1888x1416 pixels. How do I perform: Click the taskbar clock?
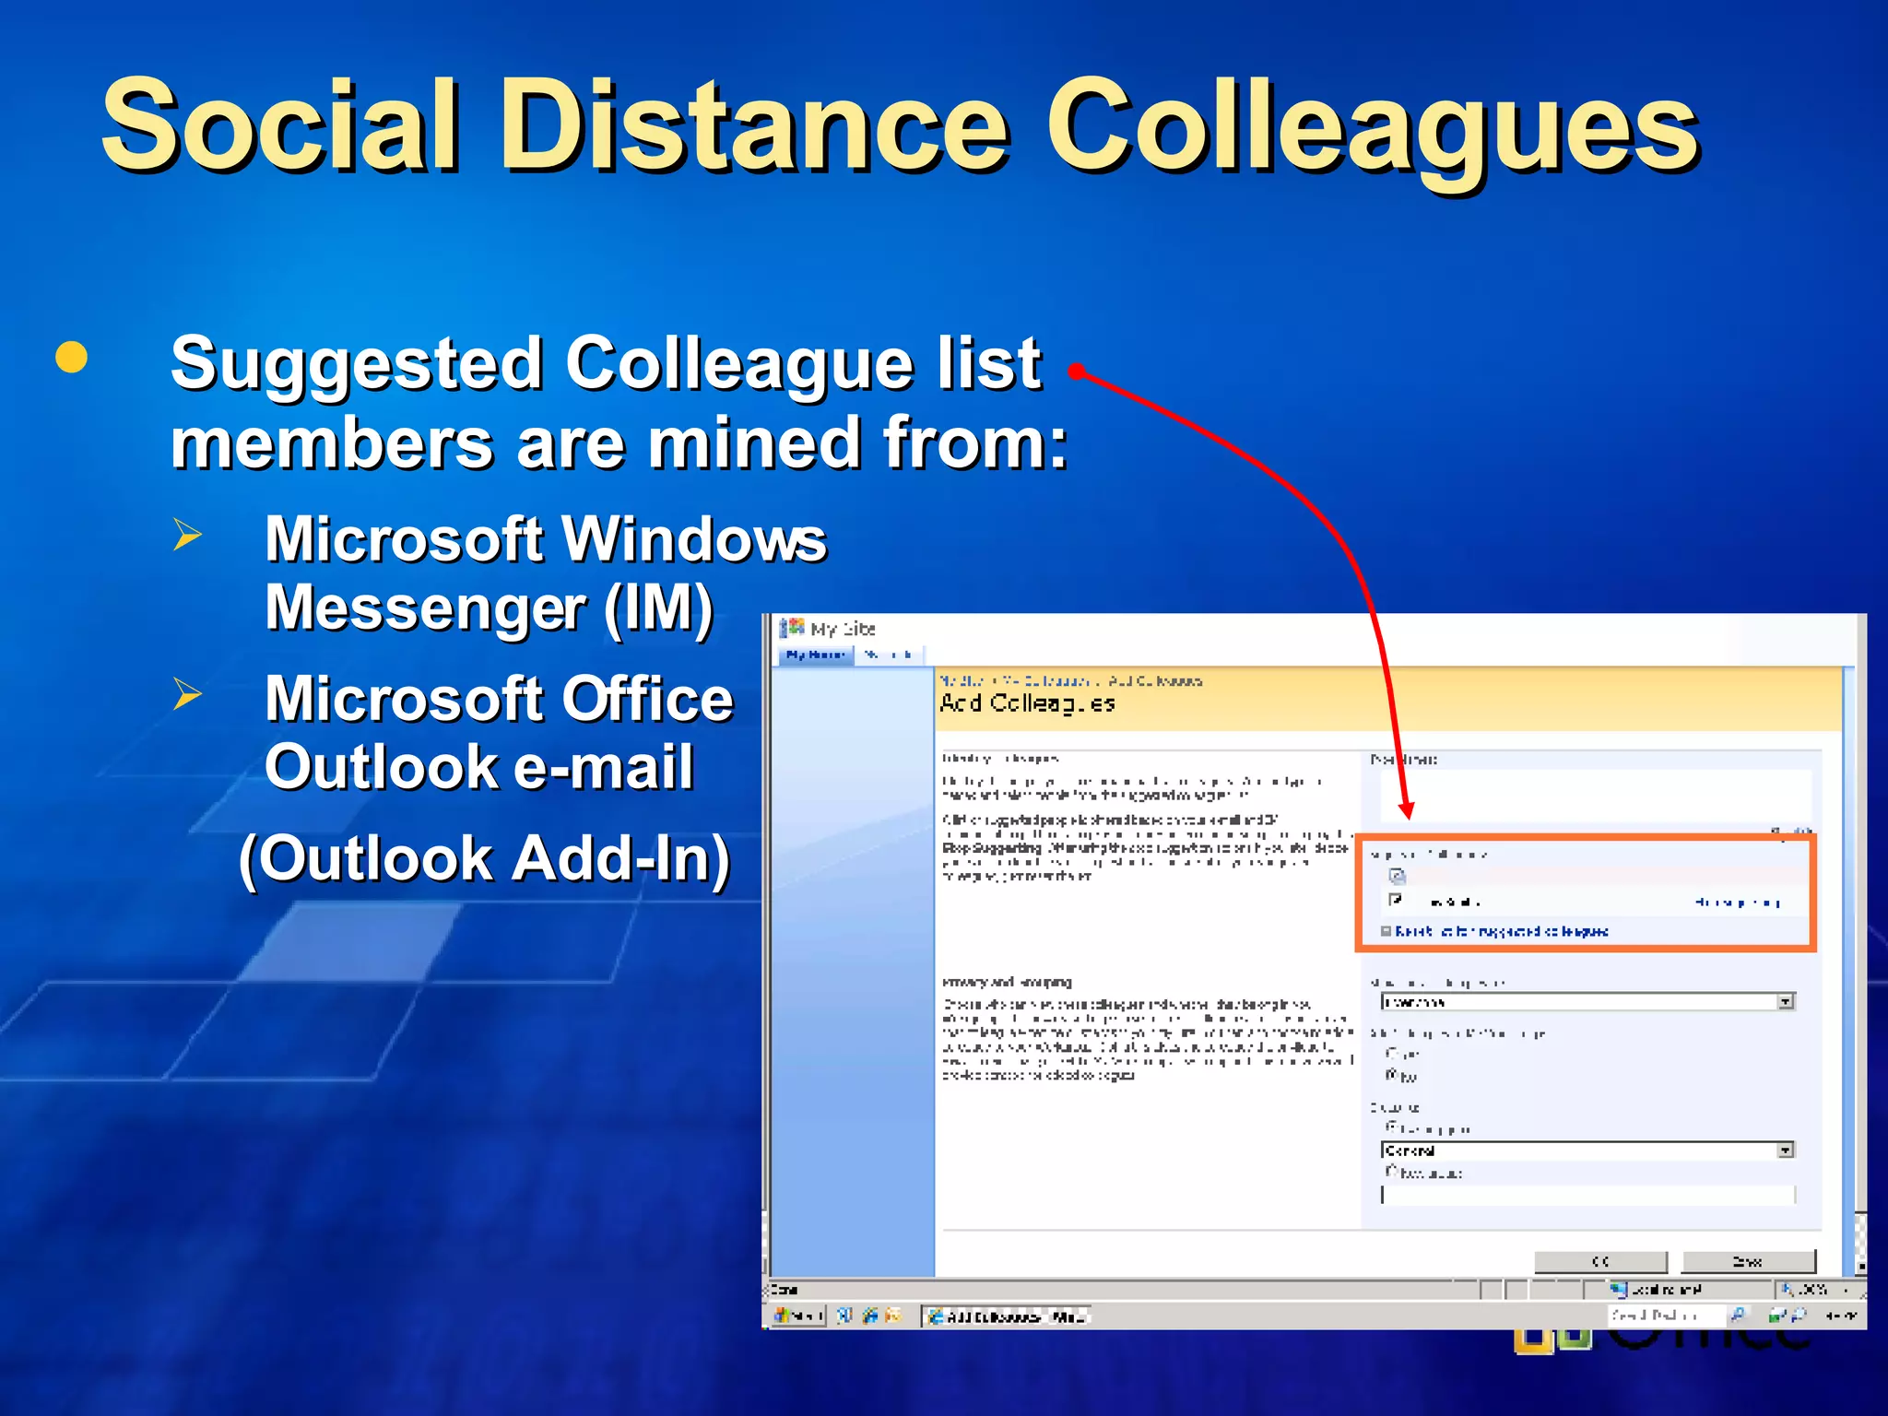pyautogui.click(x=1841, y=1316)
